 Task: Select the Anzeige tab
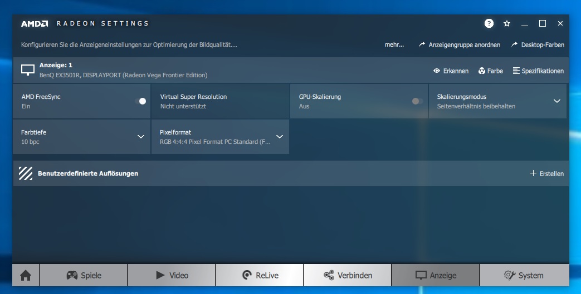tap(436, 275)
